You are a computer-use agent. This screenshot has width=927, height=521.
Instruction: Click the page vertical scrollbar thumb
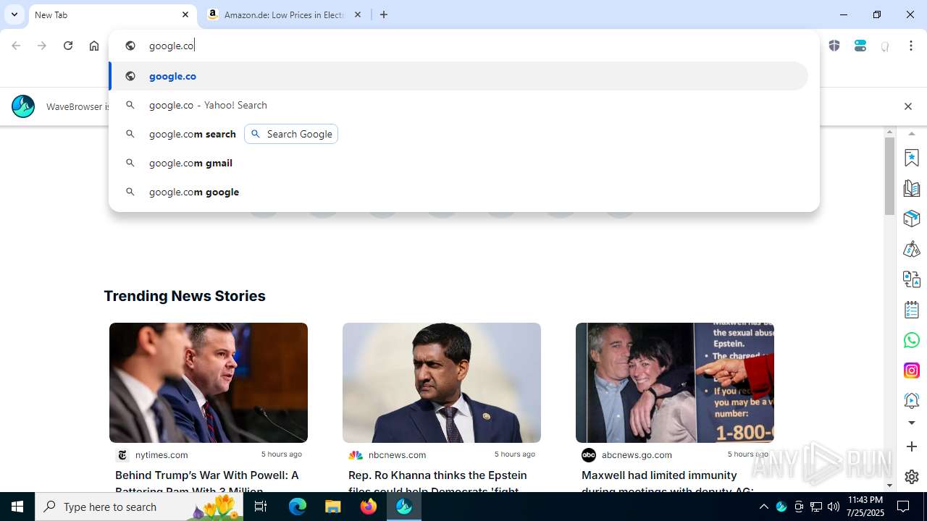[890, 176]
